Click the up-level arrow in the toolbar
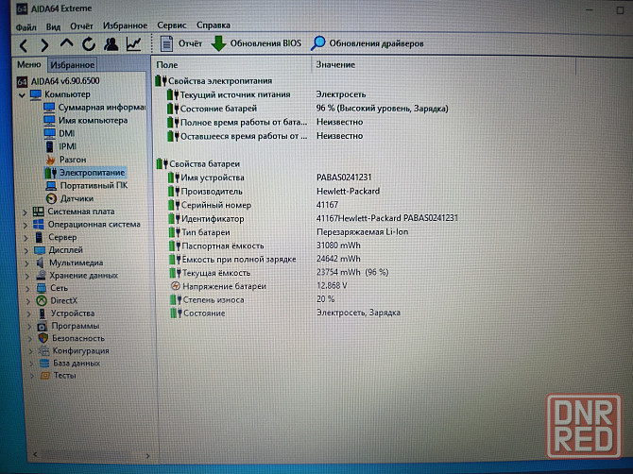Viewport: 633px width, 474px height. tap(67, 42)
